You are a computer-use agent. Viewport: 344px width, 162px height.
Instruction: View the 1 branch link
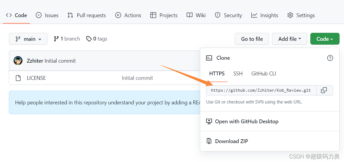tap(67, 39)
